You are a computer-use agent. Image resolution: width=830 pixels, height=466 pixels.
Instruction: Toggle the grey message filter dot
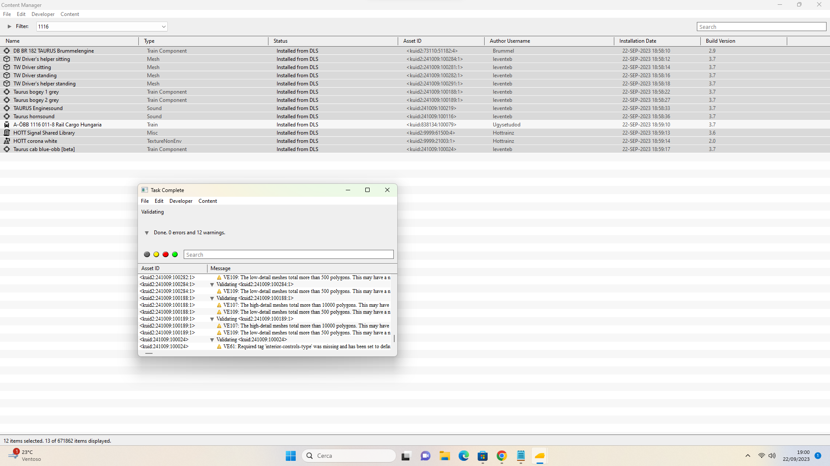147,255
